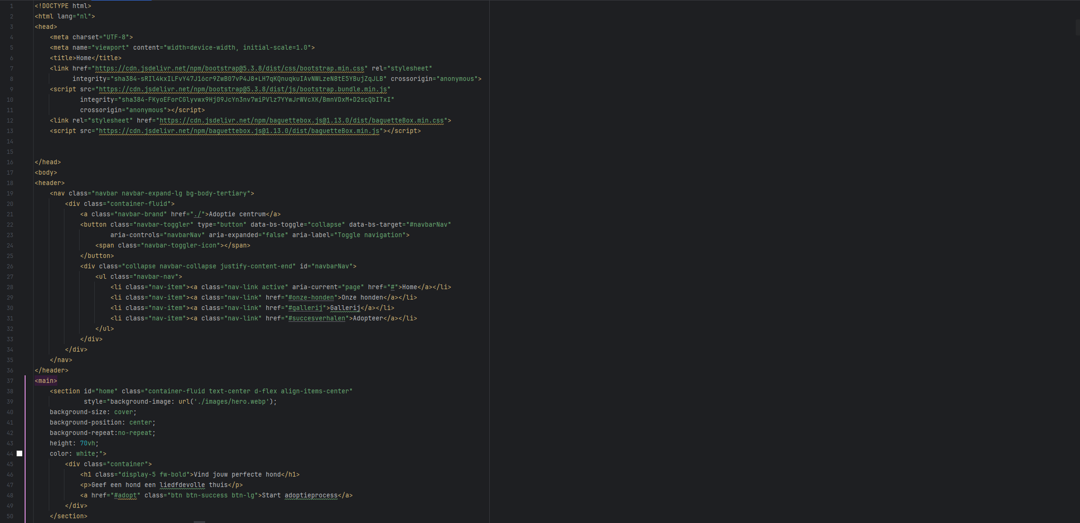Click the crossorigin="anonymous"></script> line
This screenshot has height=523, width=1080.
[143, 110]
